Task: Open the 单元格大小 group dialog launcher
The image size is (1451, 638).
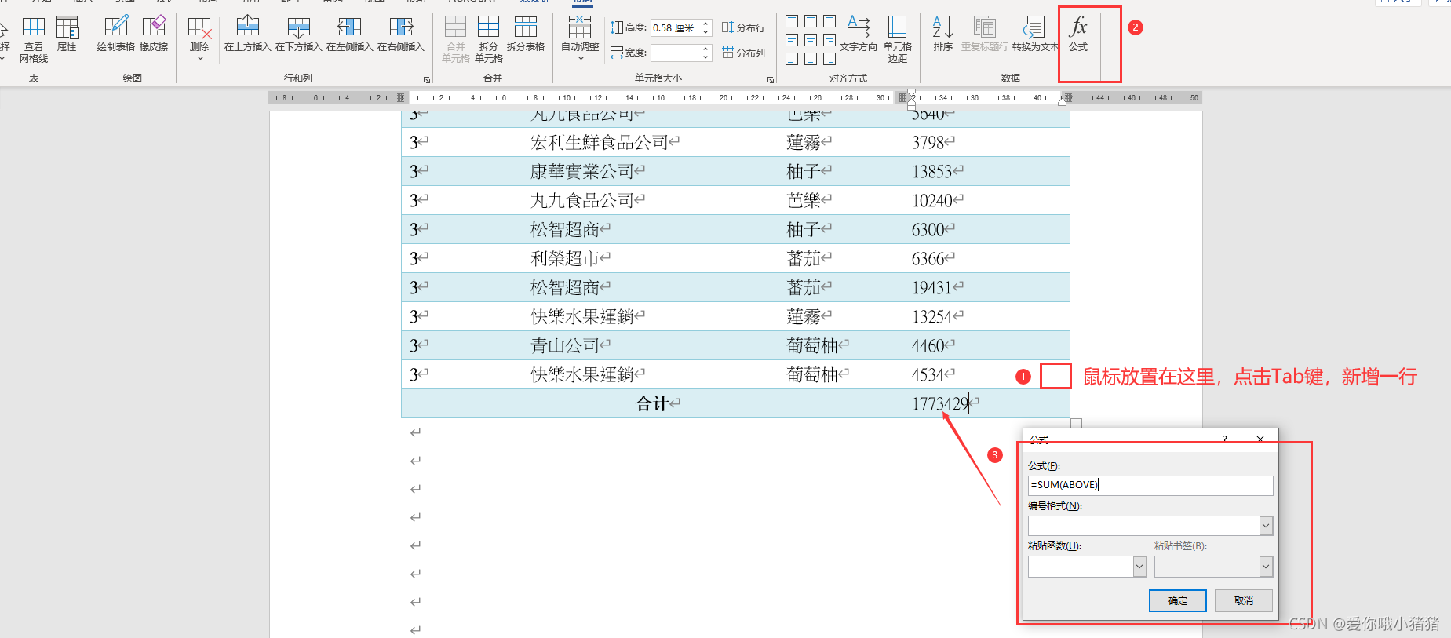Action: 771,79
